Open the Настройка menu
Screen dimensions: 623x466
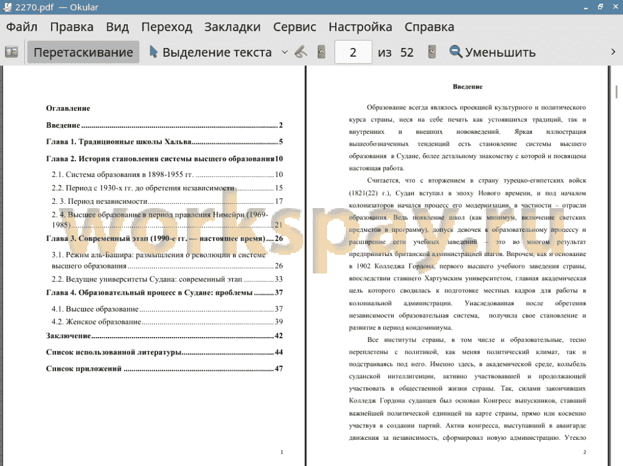[x=360, y=27]
